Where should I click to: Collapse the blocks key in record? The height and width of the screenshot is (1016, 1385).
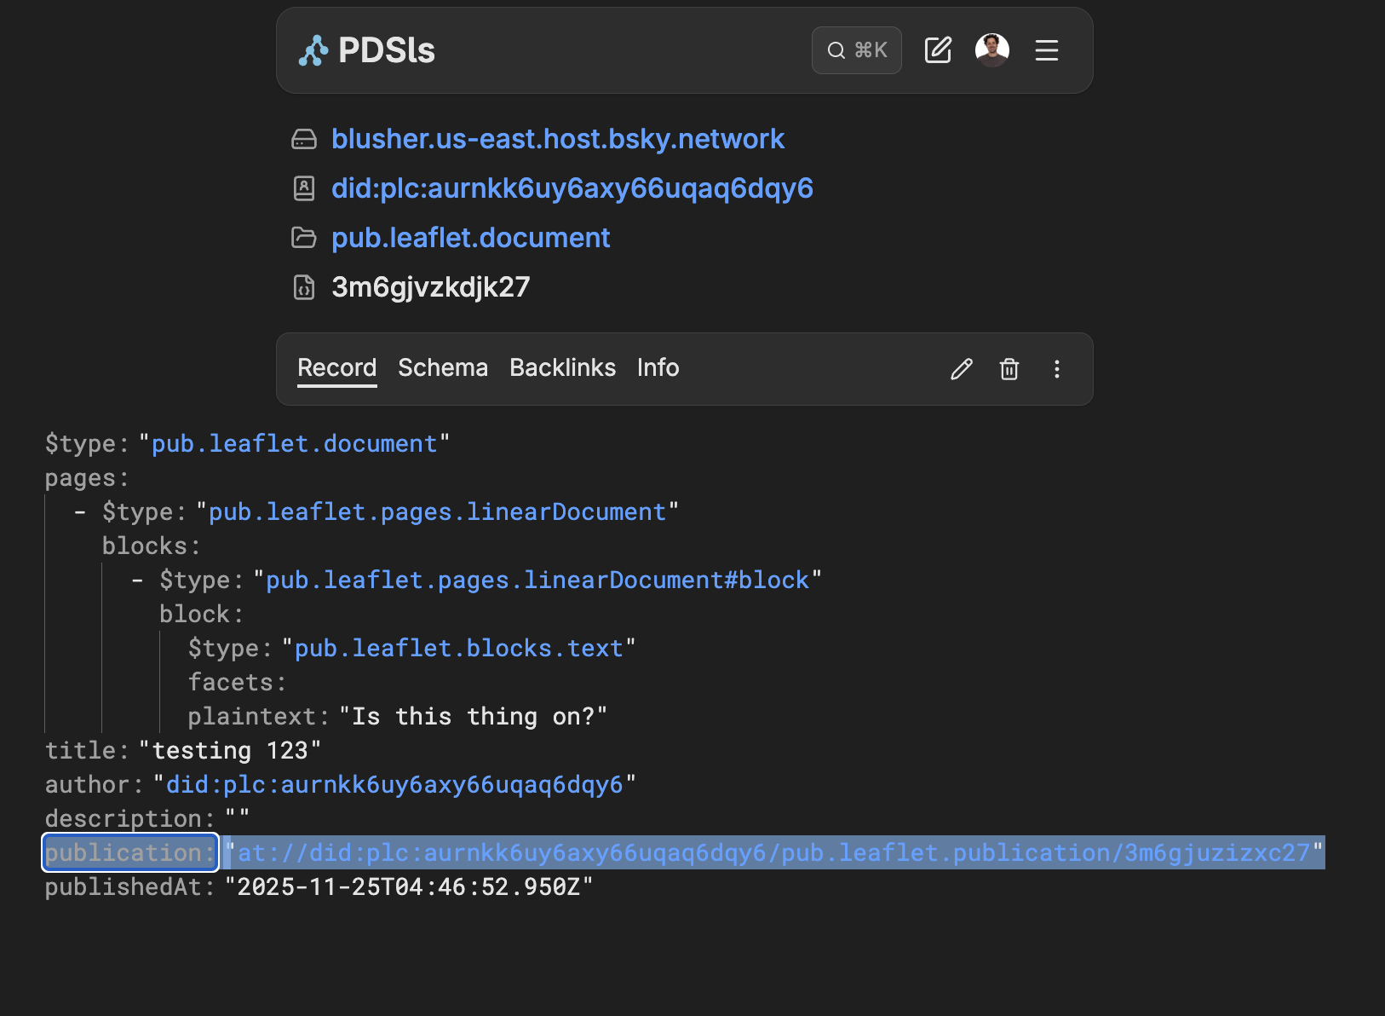point(149,546)
